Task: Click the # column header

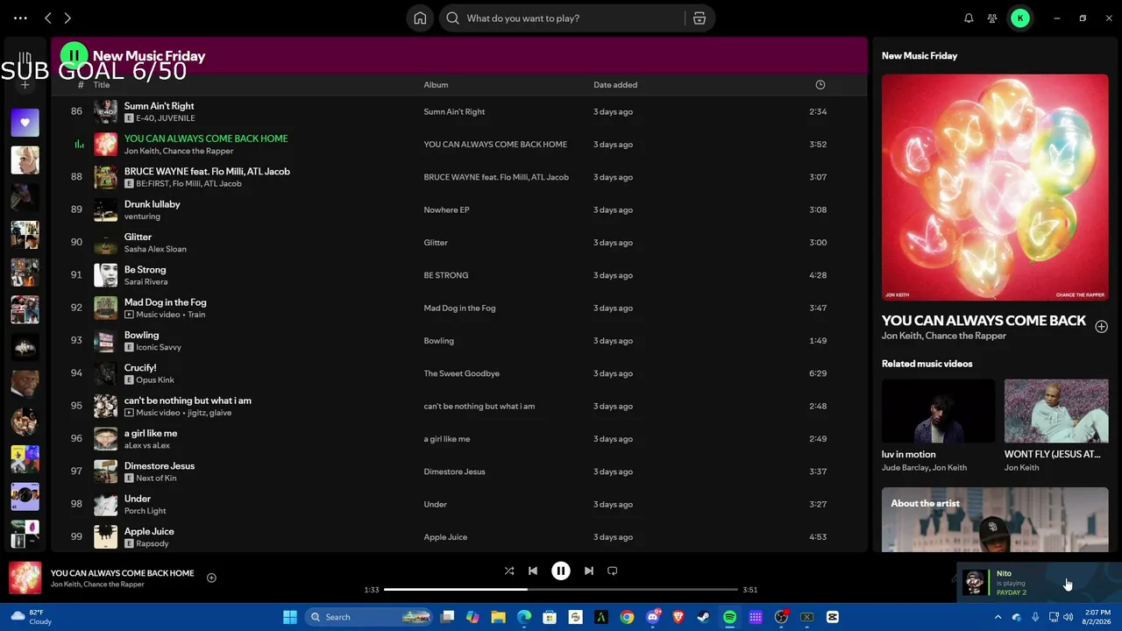Action: [x=81, y=85]
